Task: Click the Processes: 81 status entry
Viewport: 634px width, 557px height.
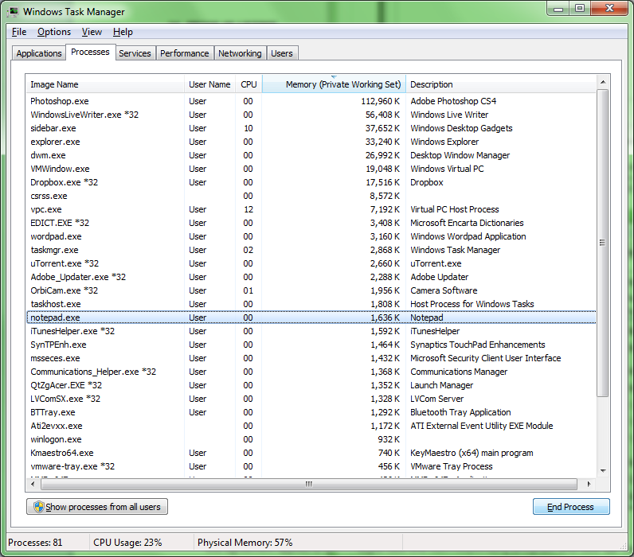Action: [x=35, y=543]
